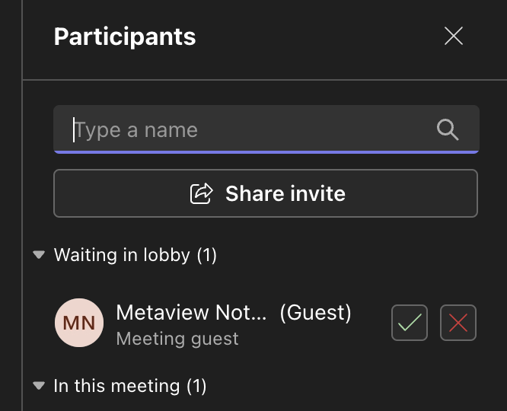This screenshot has width=507, height=411.
Task: Deny Metaview guest with red X
Action: point(458,323)
